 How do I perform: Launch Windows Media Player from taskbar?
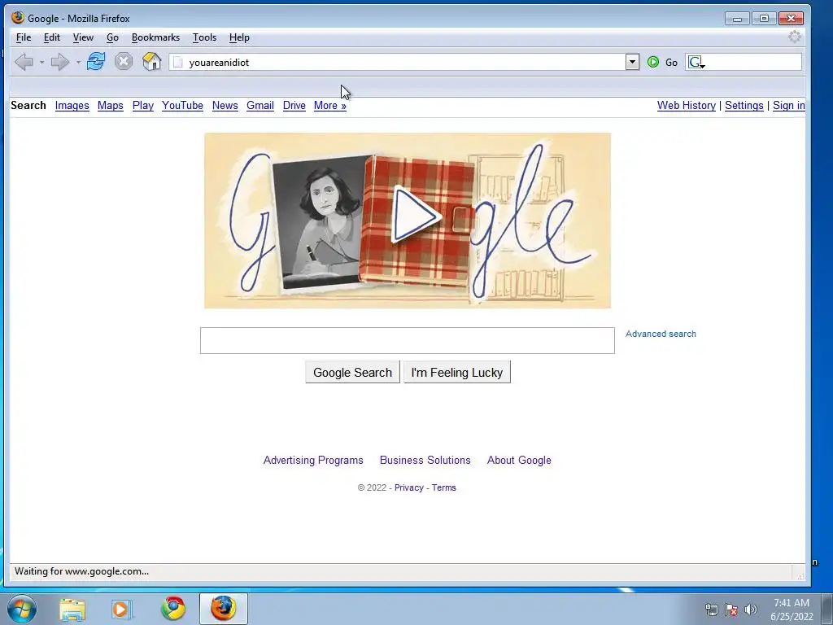tap(122, 609)
